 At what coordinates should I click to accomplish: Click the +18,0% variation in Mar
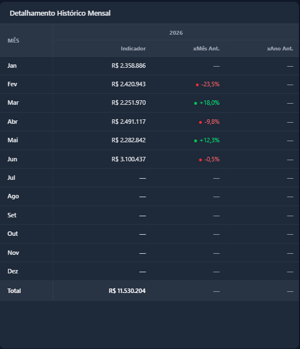click(209, 103)
